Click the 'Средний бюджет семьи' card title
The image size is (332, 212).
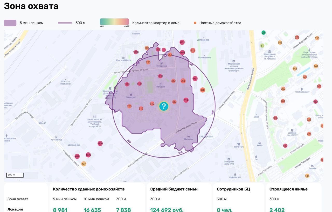pos(174,189)
